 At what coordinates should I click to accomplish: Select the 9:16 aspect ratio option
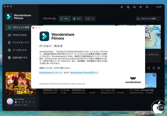click(77, 19)
